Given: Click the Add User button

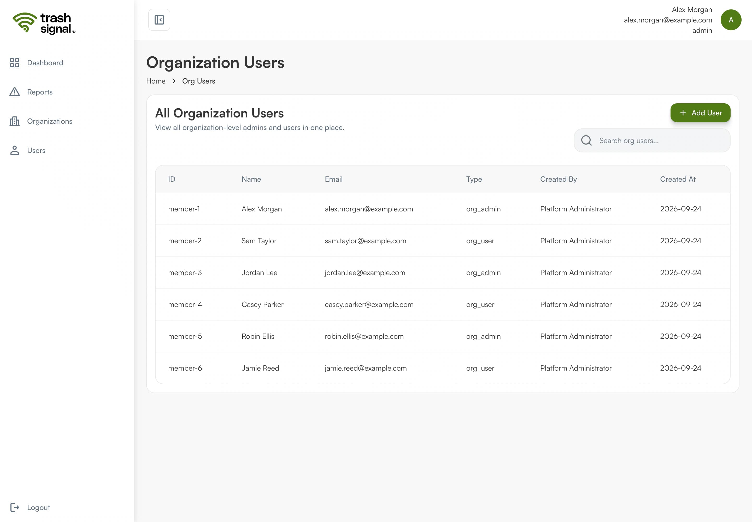Looking at the screenshot, I should tap(700, 113).
